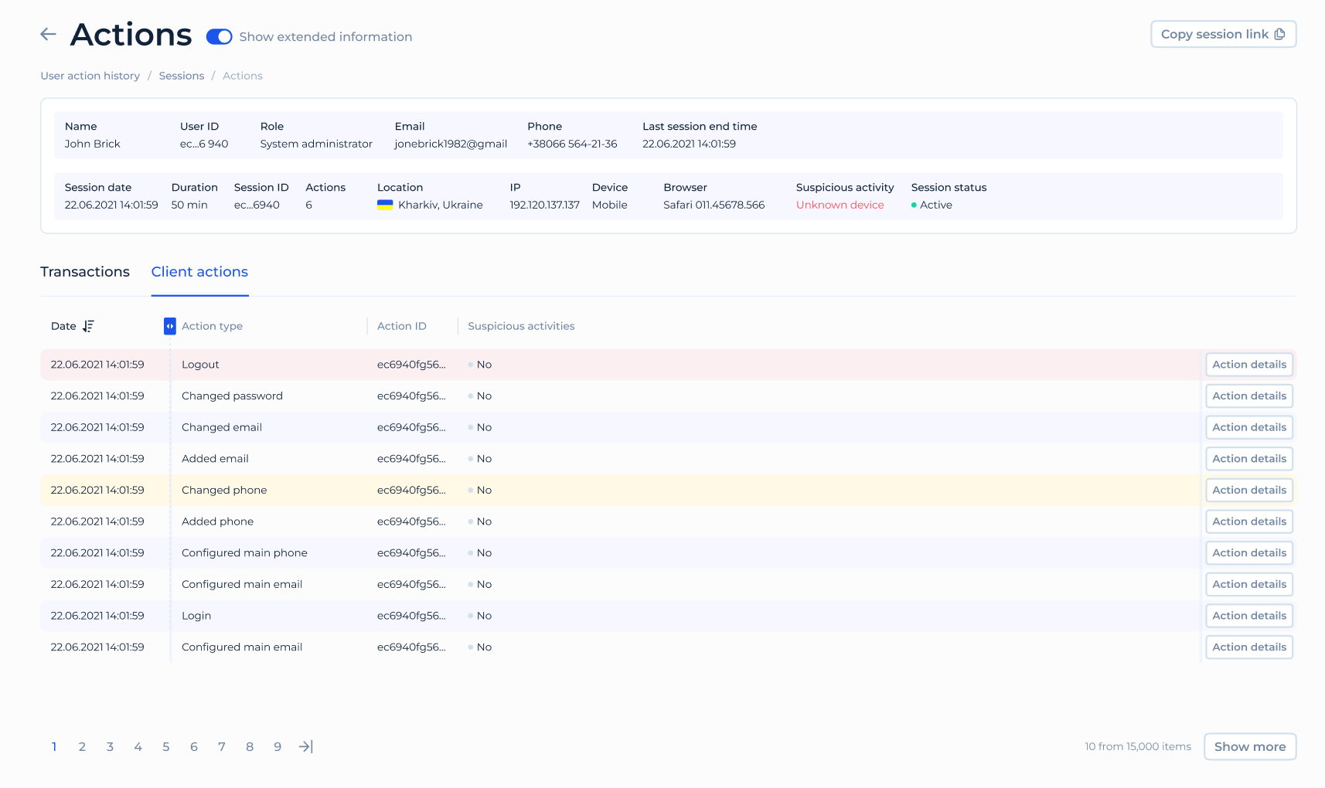1325x788 pixels.
Task: Click Safari 011.45678.566 browser value
Action: point(714,205)
